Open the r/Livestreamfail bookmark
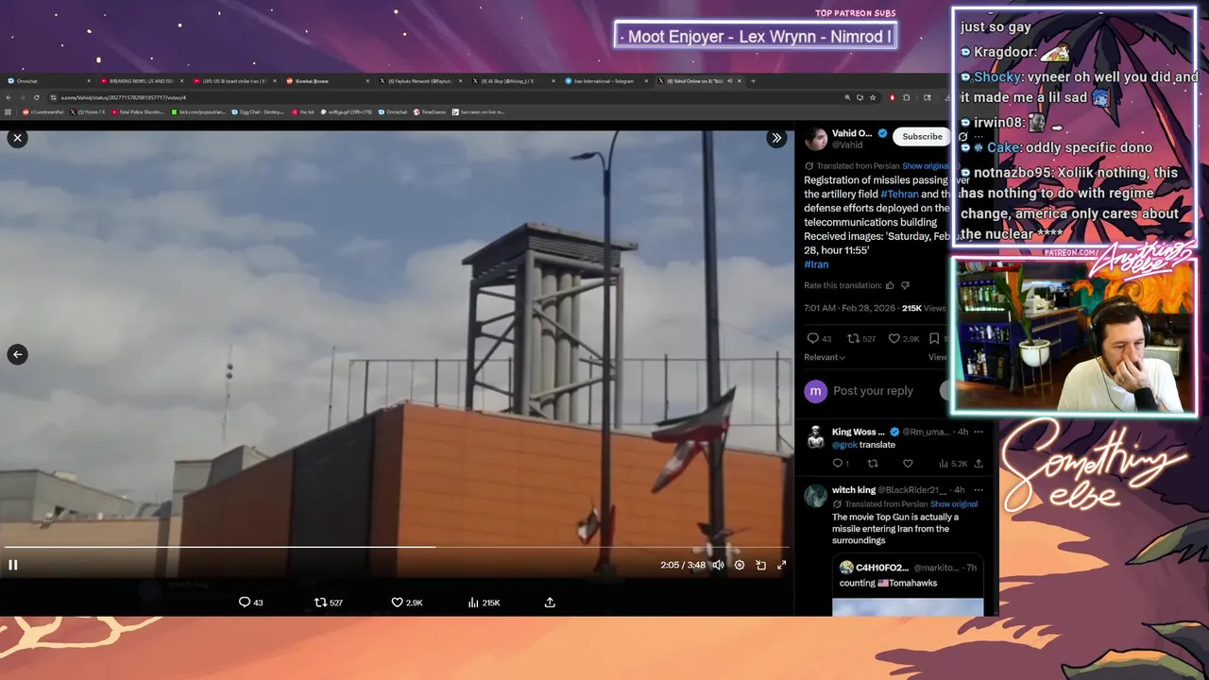 tap(43, 111)
